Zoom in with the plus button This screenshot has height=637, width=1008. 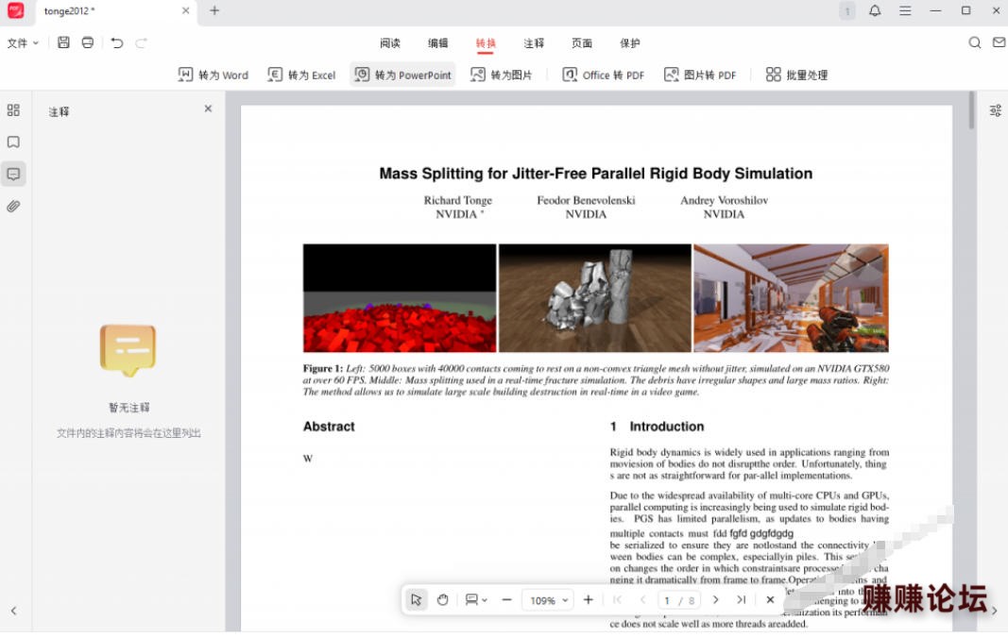tap(589, 600)
